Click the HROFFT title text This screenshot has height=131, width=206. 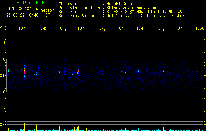(x=33, y=3)
